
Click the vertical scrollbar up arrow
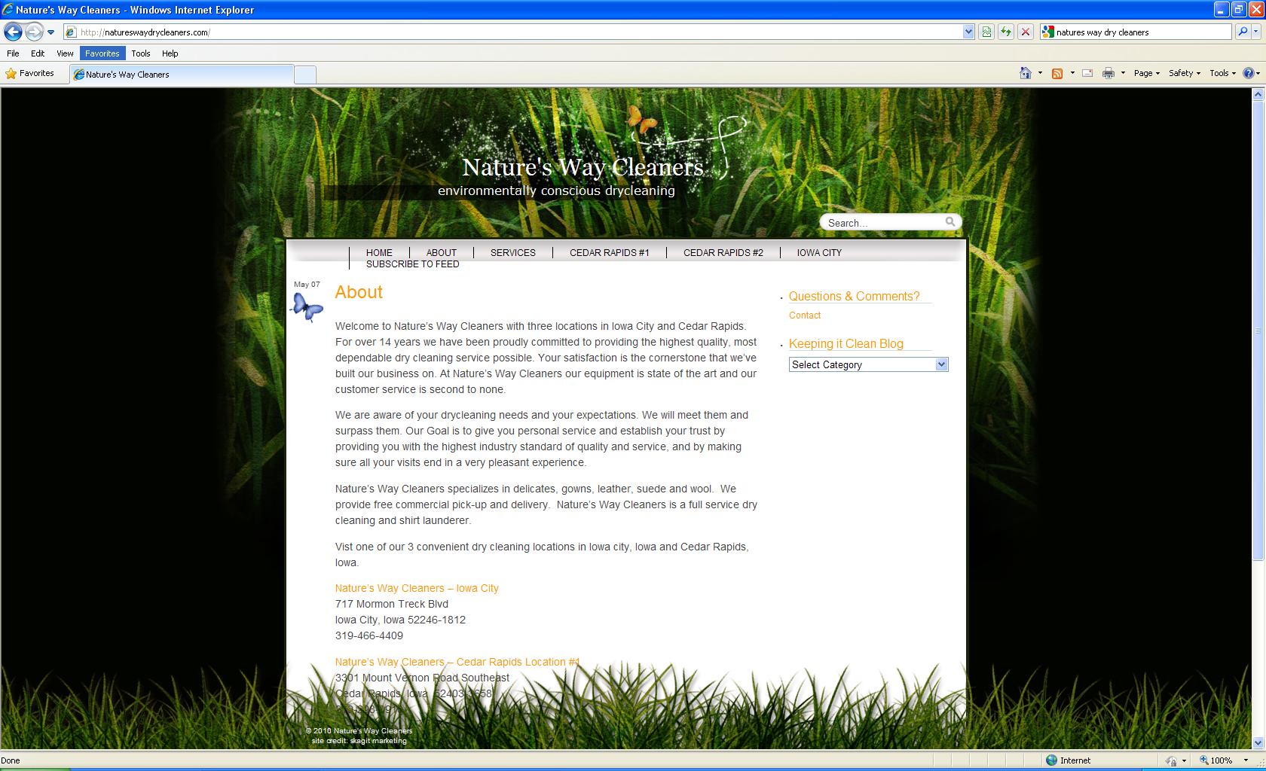[x=1258, y=94]
